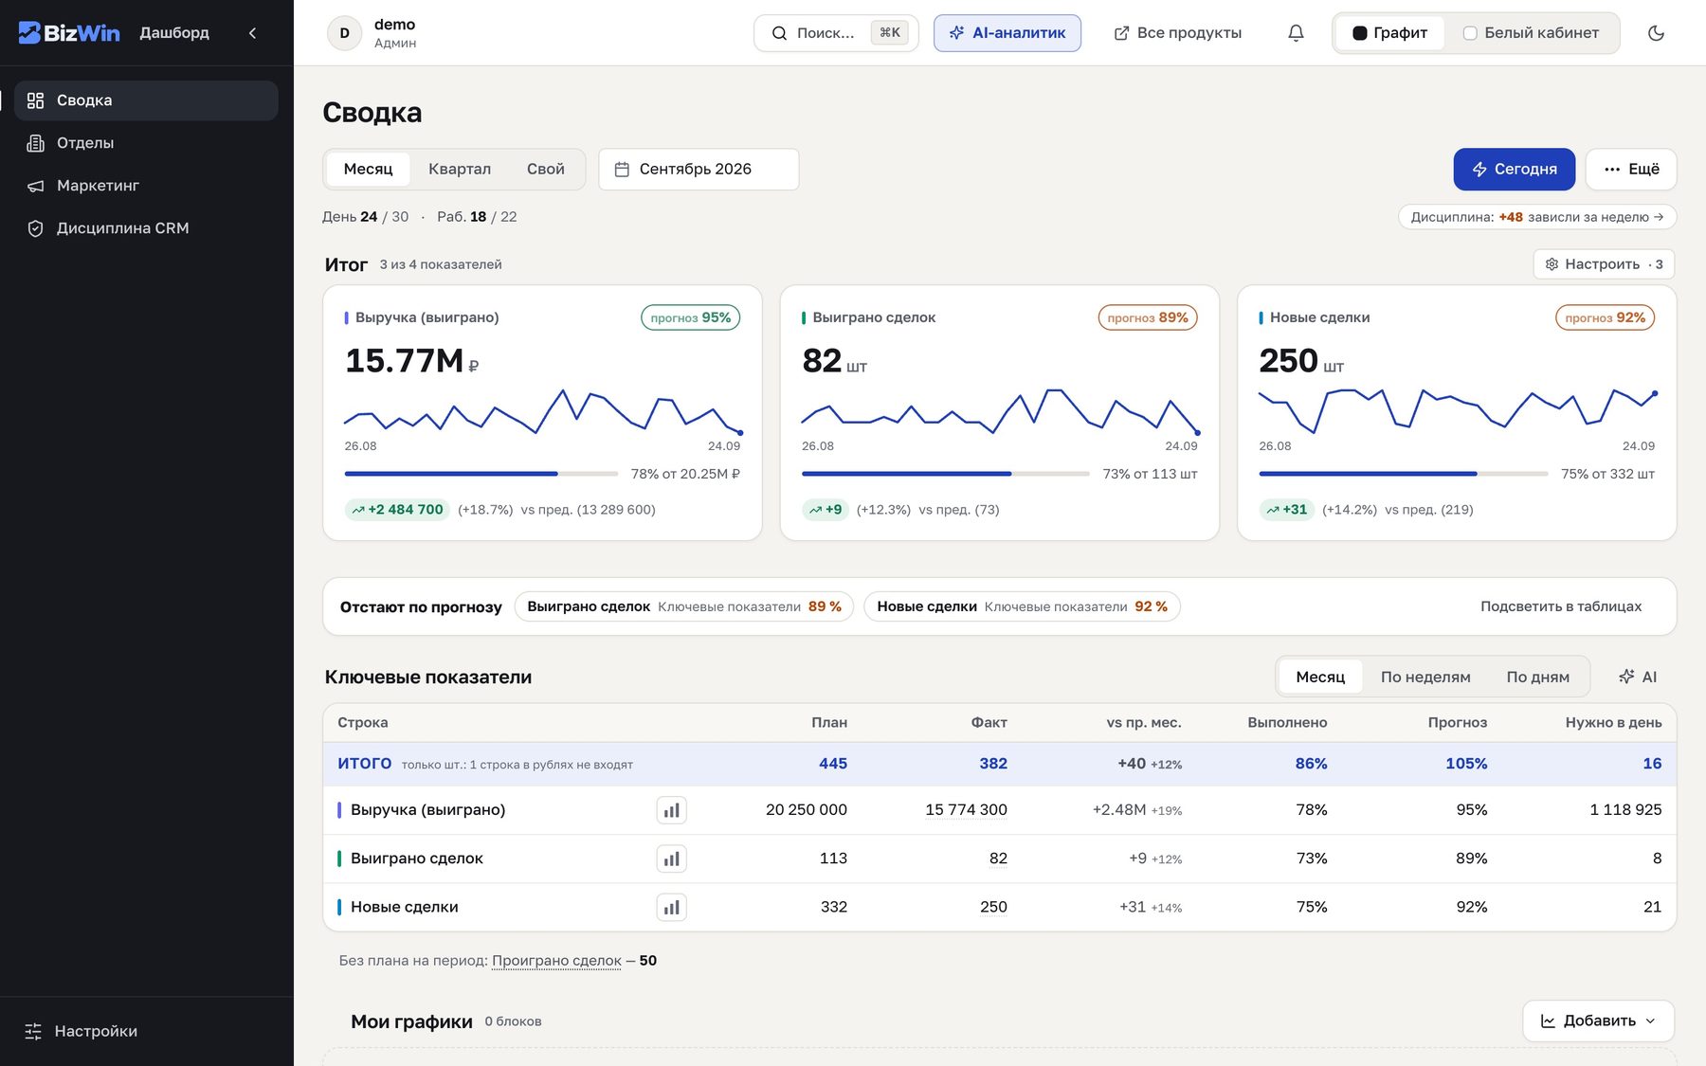Switch period to Месяц
Screen dimensions: 1706x1066
point(368,169)
